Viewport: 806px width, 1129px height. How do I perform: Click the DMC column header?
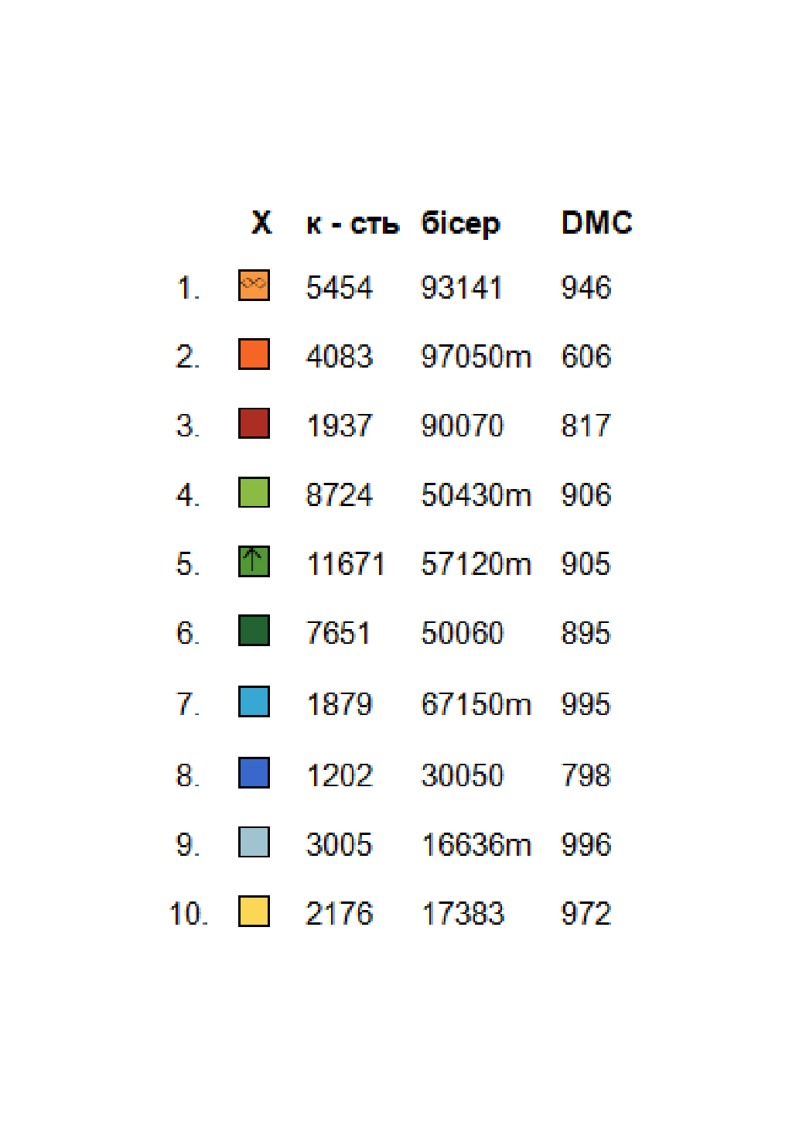pyautogui.click(x=596, y=223)
